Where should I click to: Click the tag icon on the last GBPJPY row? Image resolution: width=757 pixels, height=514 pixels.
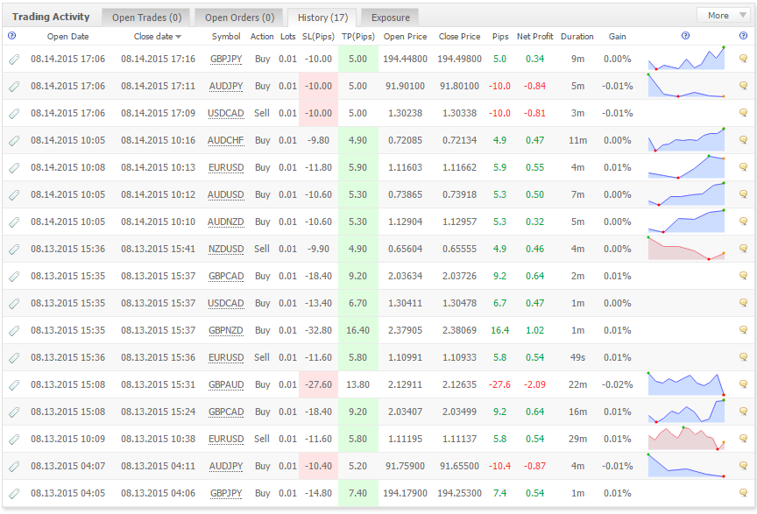(x=14, y=493)
